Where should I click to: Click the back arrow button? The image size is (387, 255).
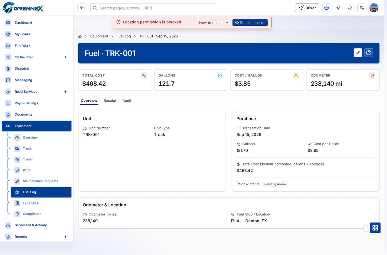82,8
